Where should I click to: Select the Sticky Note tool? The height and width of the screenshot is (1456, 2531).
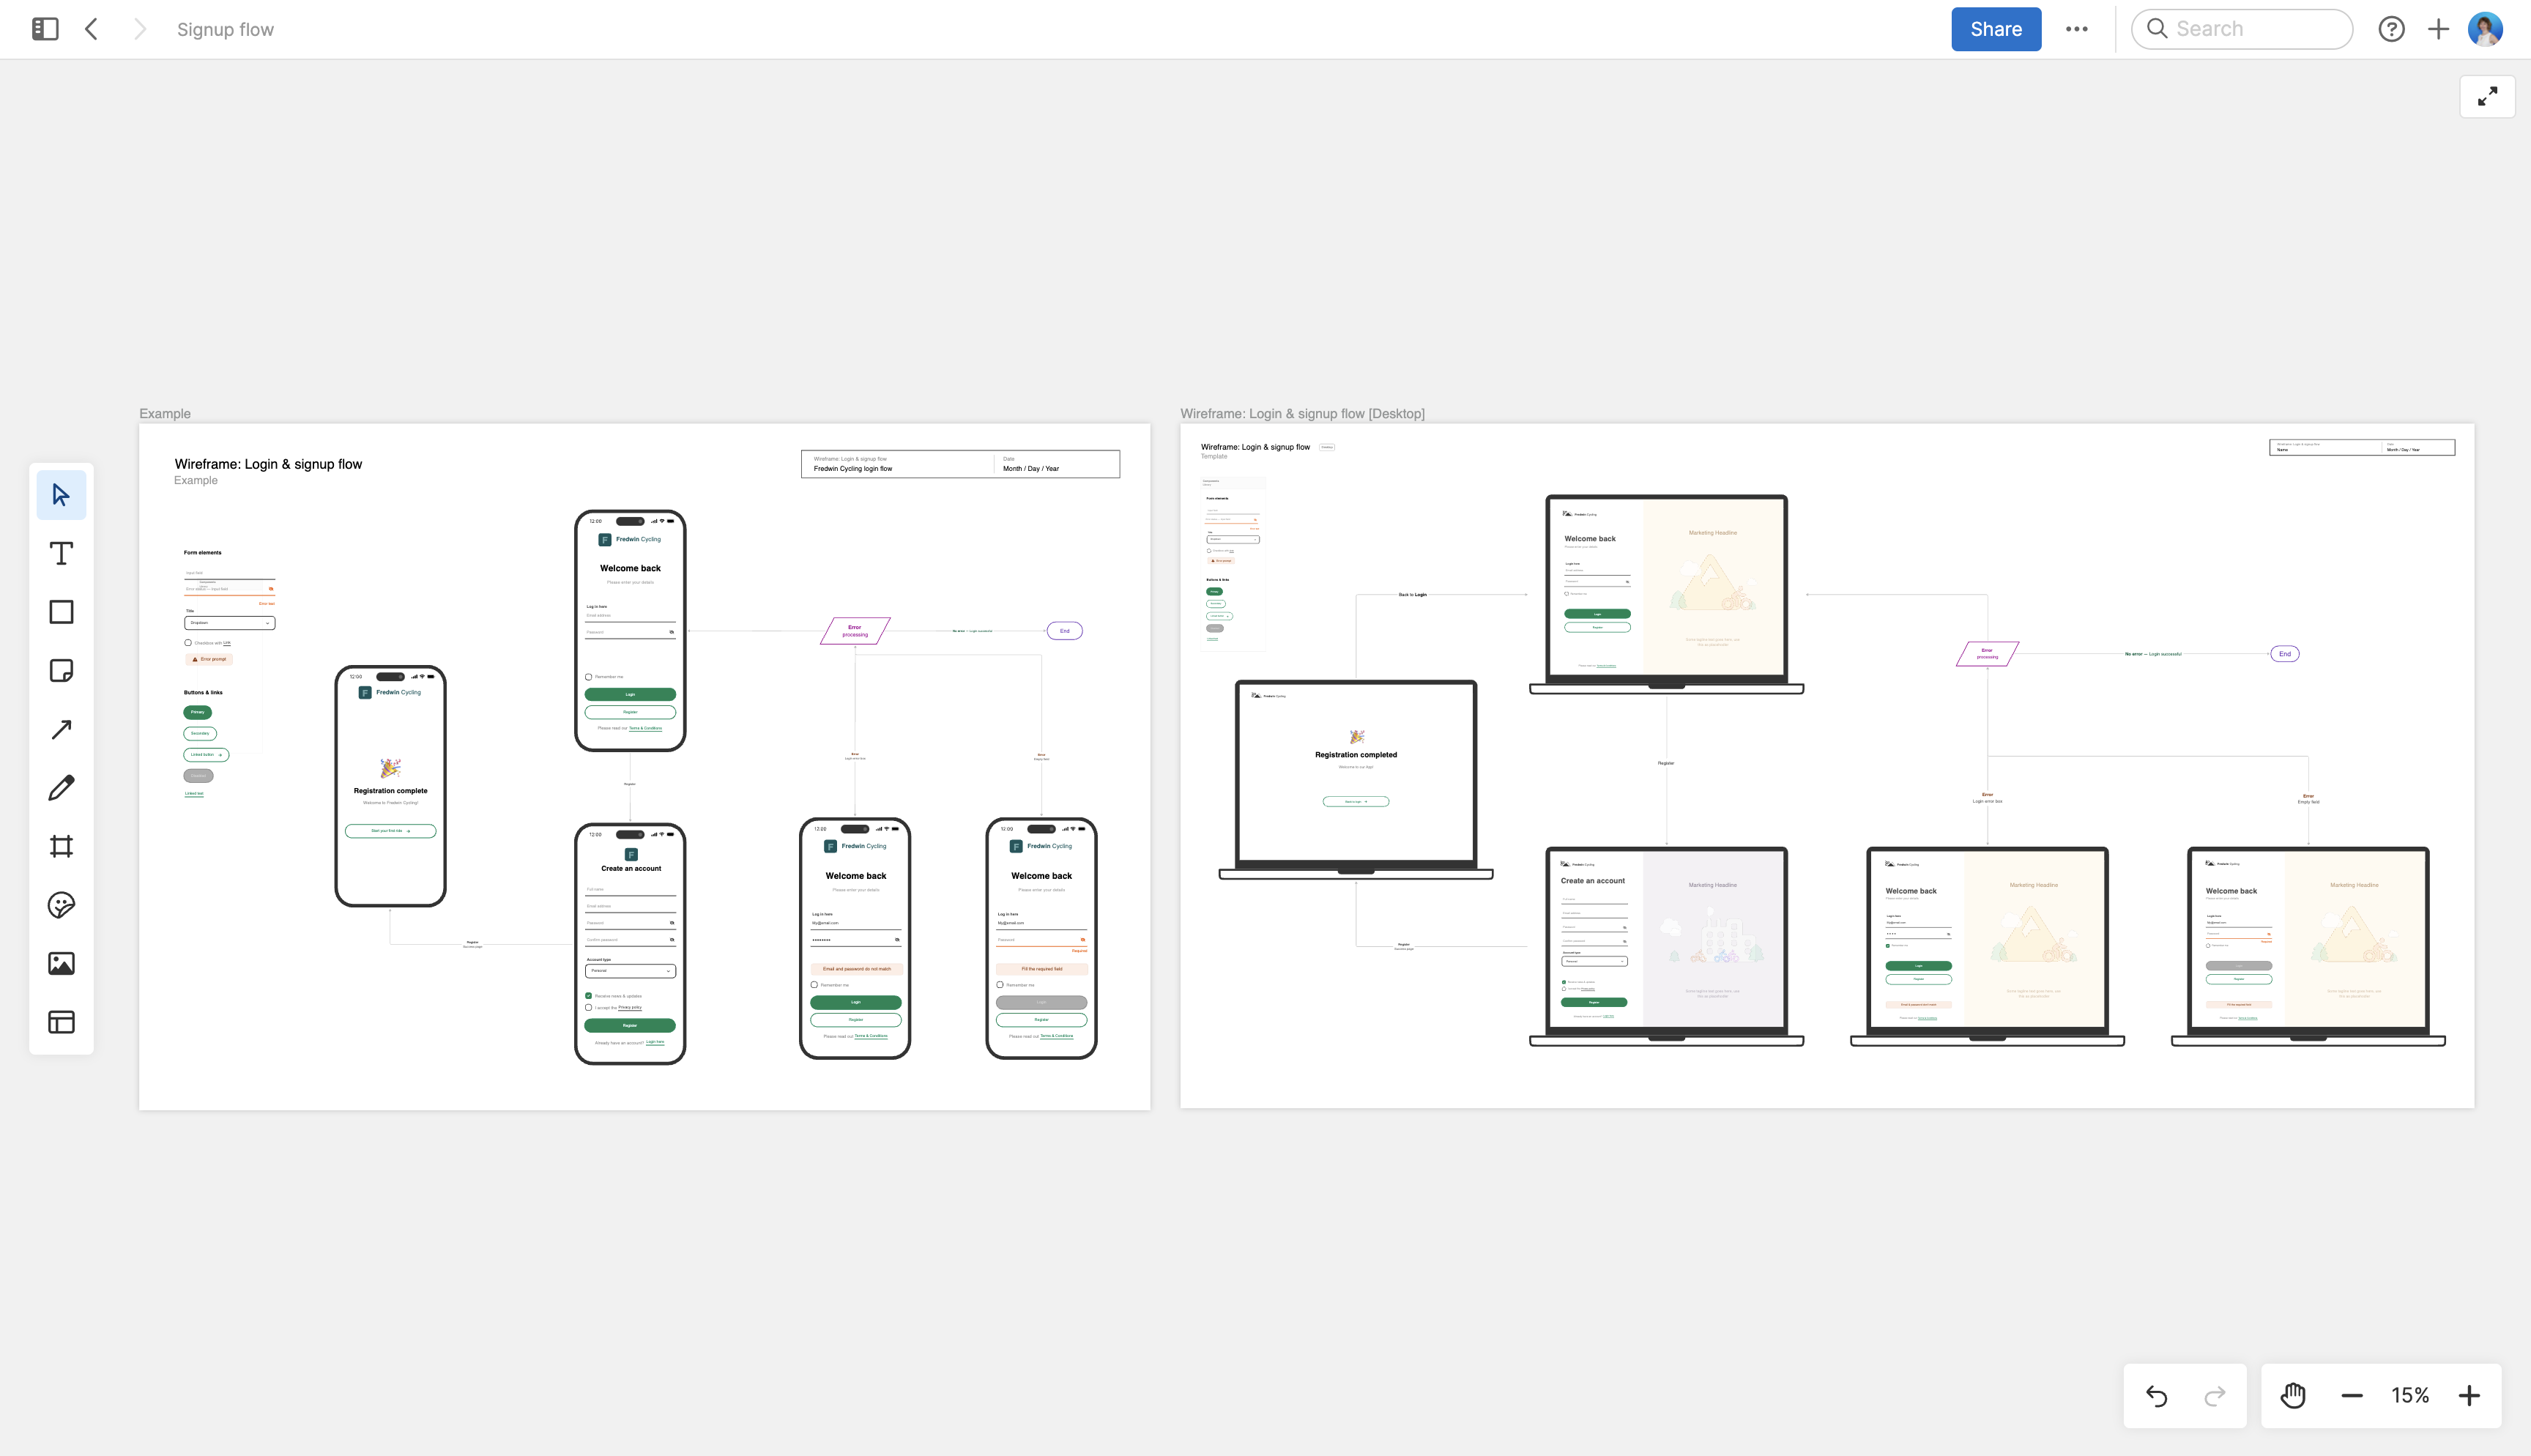(61, 670)
